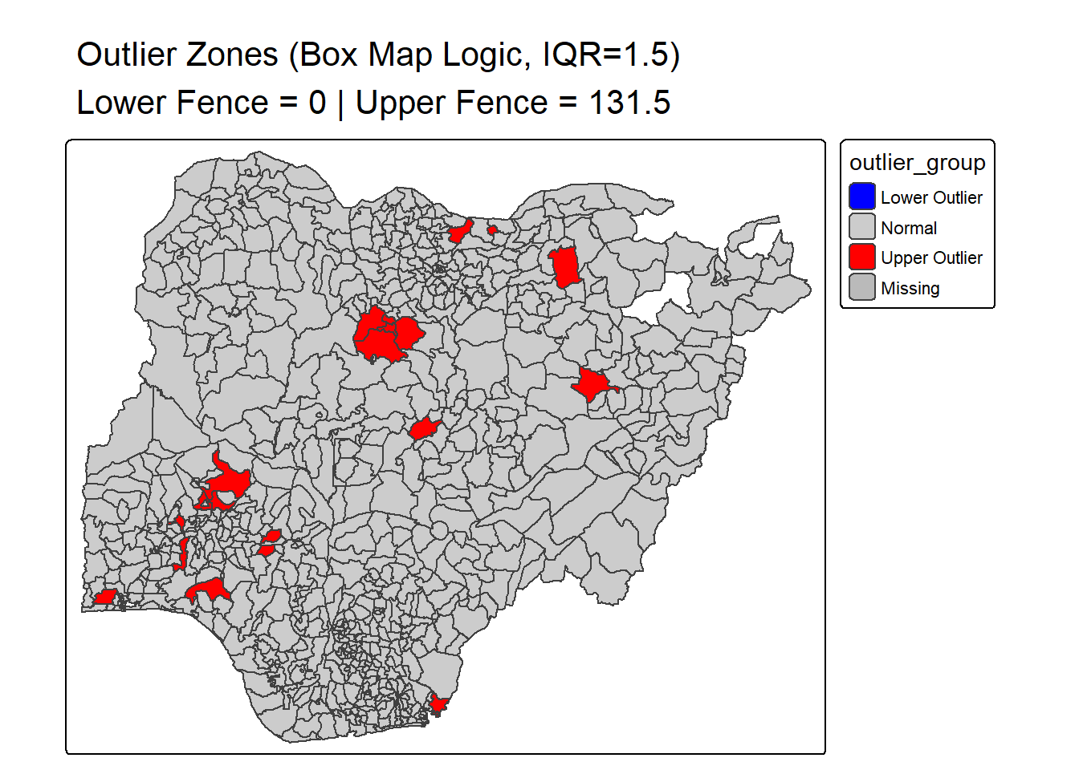Click the 'Missing' legend label
Image resolution: width=1079 pixels, height=770 pixels.
click(x=910, y=288)
